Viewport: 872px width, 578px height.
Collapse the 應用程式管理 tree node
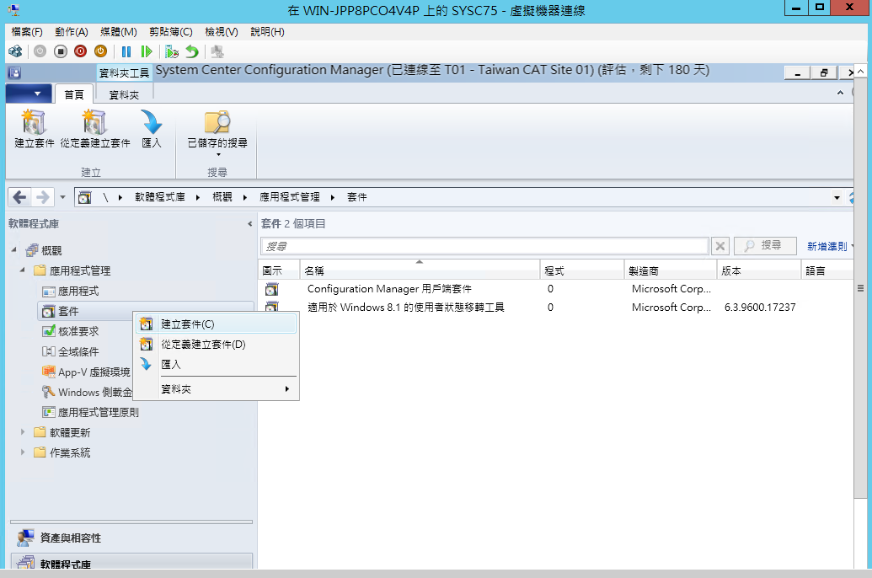click(x=22, y=270)
